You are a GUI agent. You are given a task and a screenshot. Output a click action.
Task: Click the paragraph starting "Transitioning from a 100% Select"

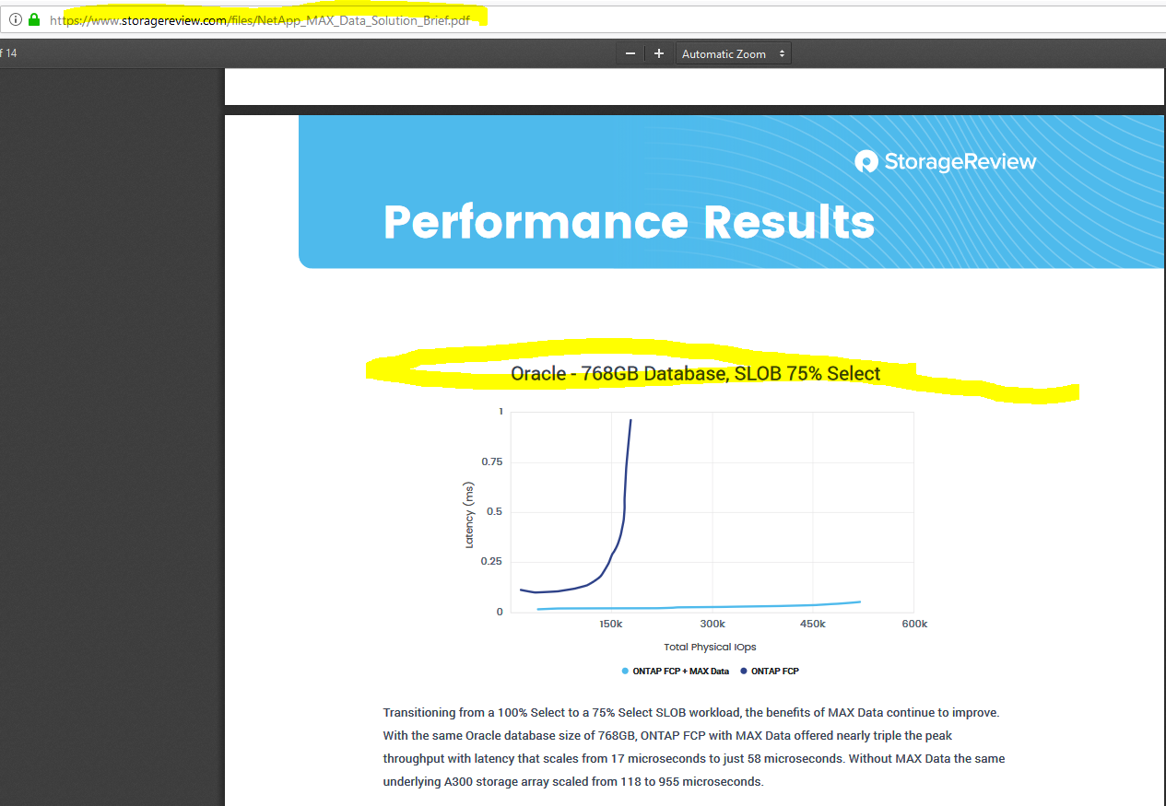click(x=693, y=747)
